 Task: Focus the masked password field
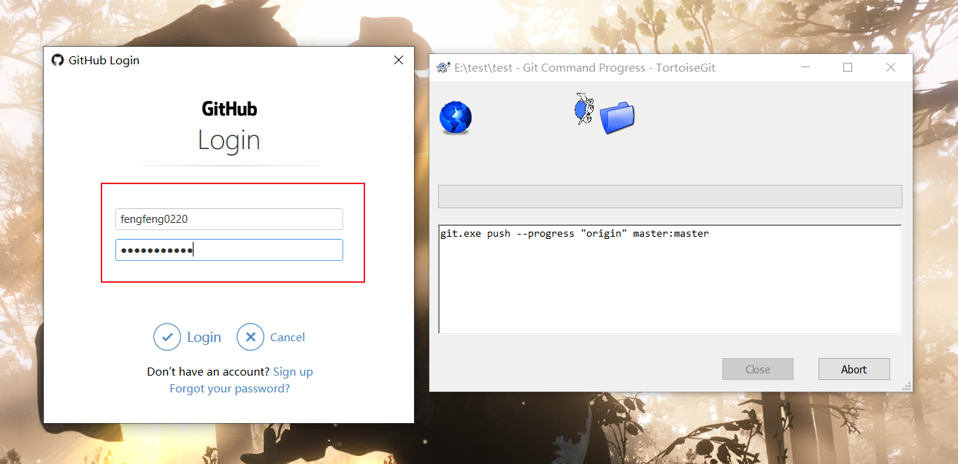tap(229, 250)
